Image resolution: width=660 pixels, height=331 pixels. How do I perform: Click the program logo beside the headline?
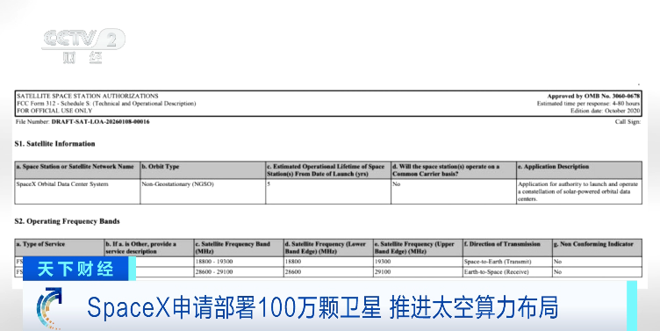click(x=49, y=308)
